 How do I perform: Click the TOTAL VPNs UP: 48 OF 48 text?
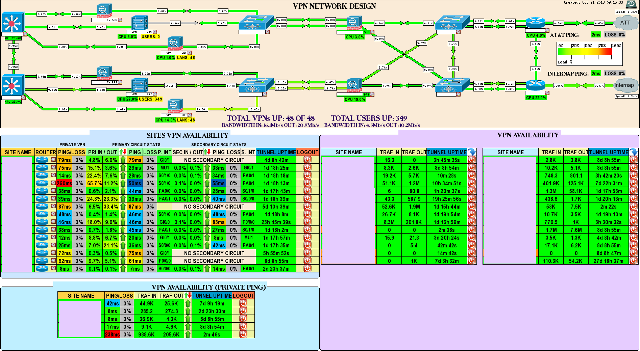[271, 118]
